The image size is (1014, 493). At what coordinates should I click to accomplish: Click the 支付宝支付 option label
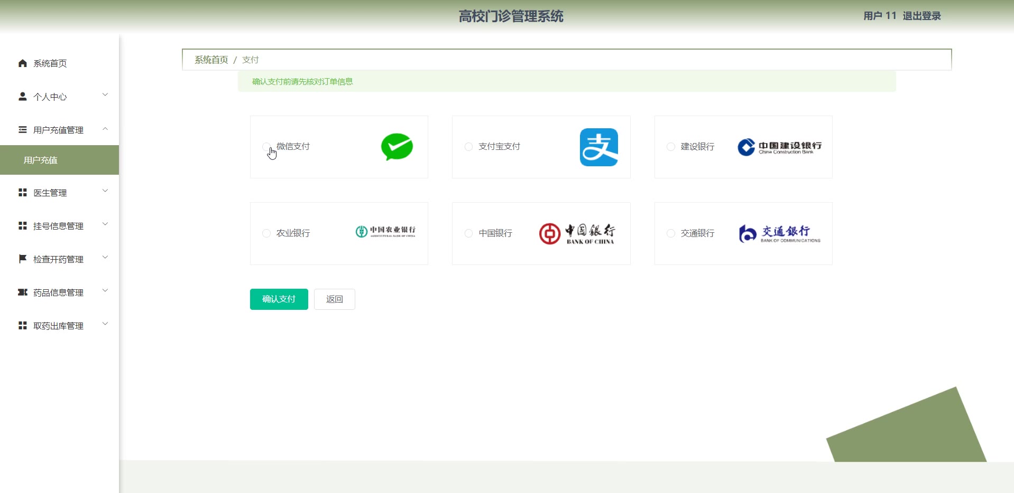tap(500, 147)
